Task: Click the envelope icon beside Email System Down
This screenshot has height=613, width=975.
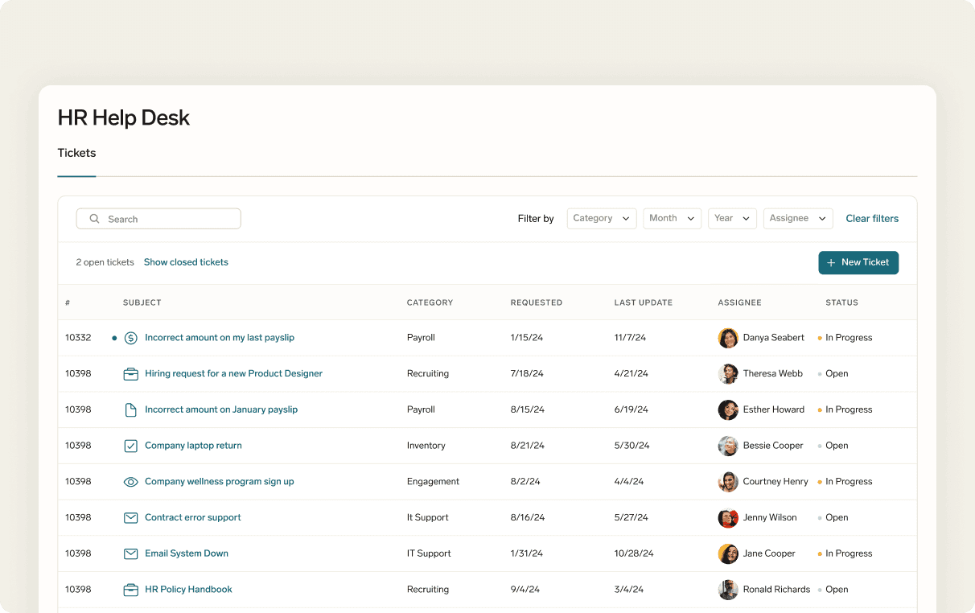Action: pyautogui.click(x=130, y=553)
